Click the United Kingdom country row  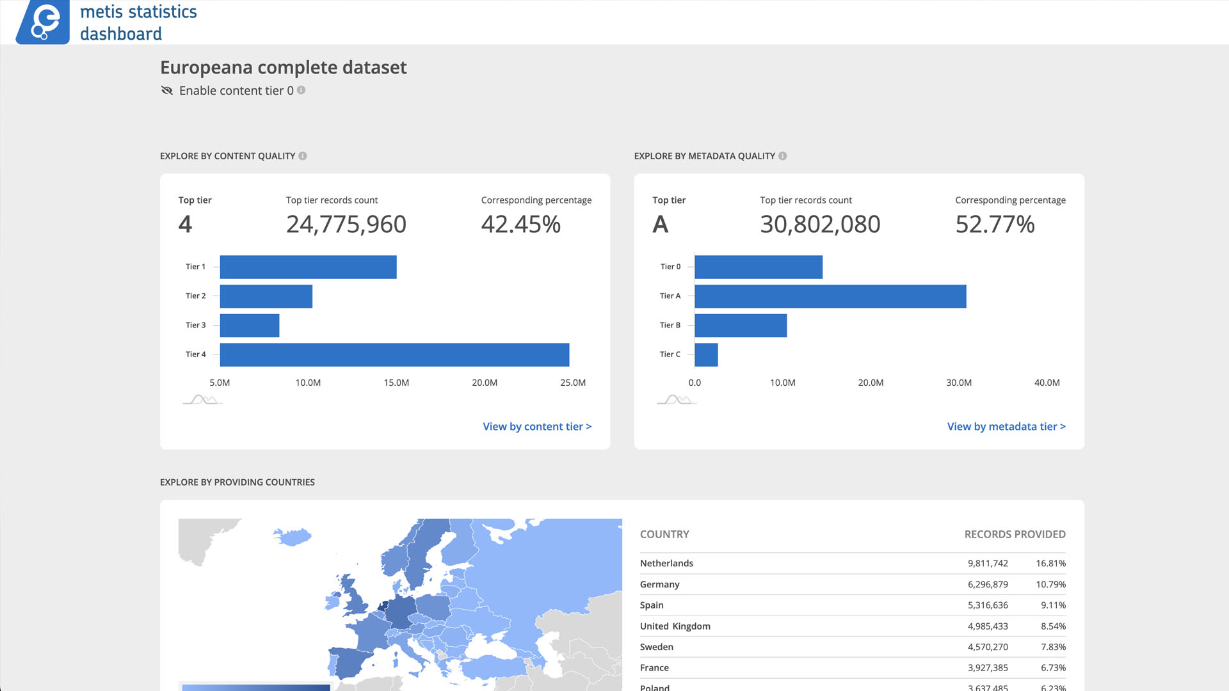click(x=853, y=626)
